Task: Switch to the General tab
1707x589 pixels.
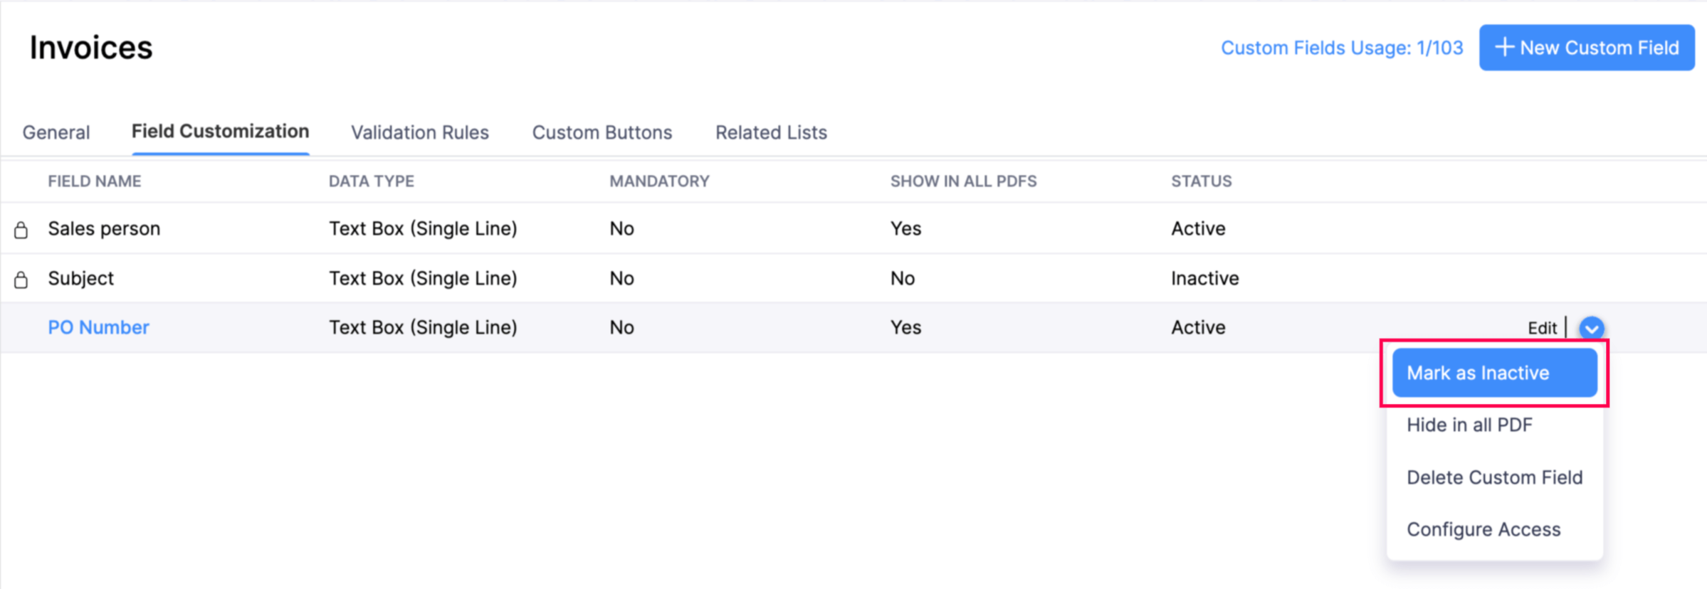Action: click(56, 132)
